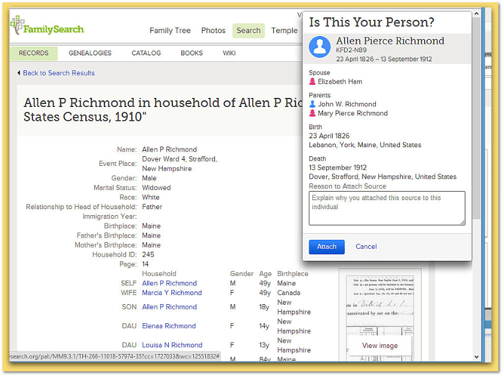
Task: Click the age 18y in the SON row
Action: [264, 307]
